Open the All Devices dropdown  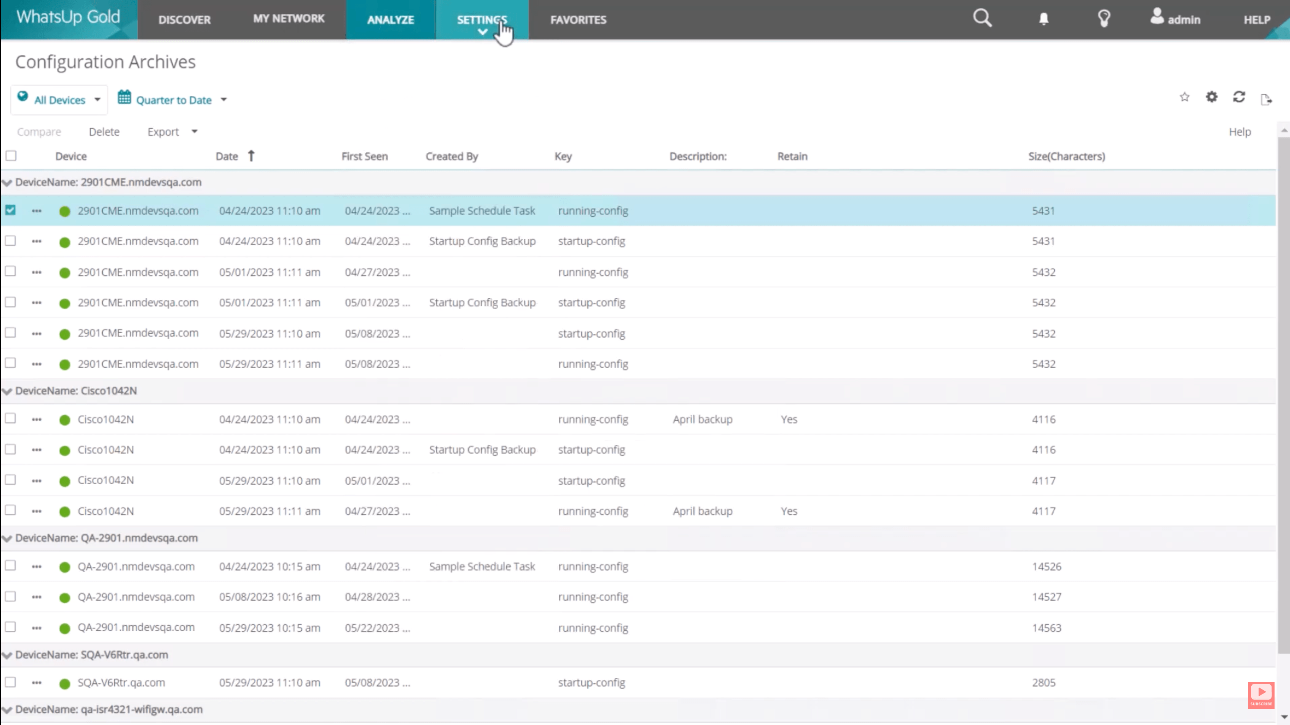(x=59, y=100)
